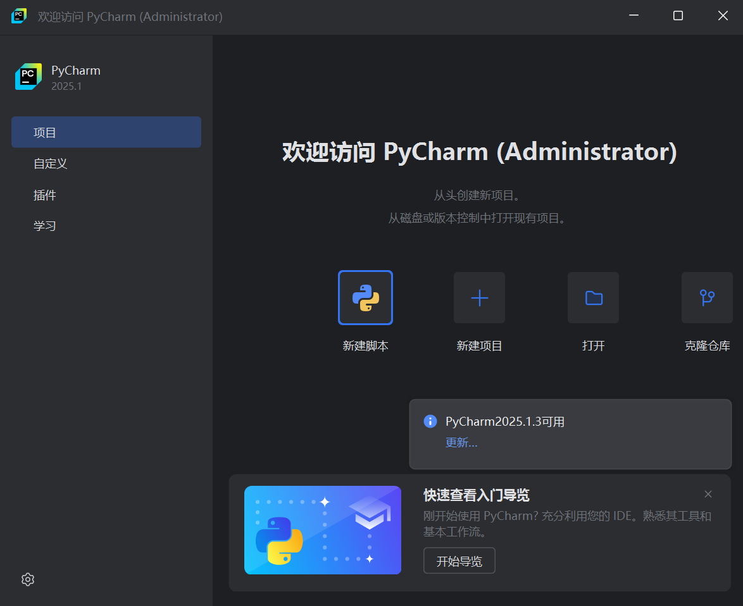Click the Open folder icon
743x606 pixels.
click(593, 298)
